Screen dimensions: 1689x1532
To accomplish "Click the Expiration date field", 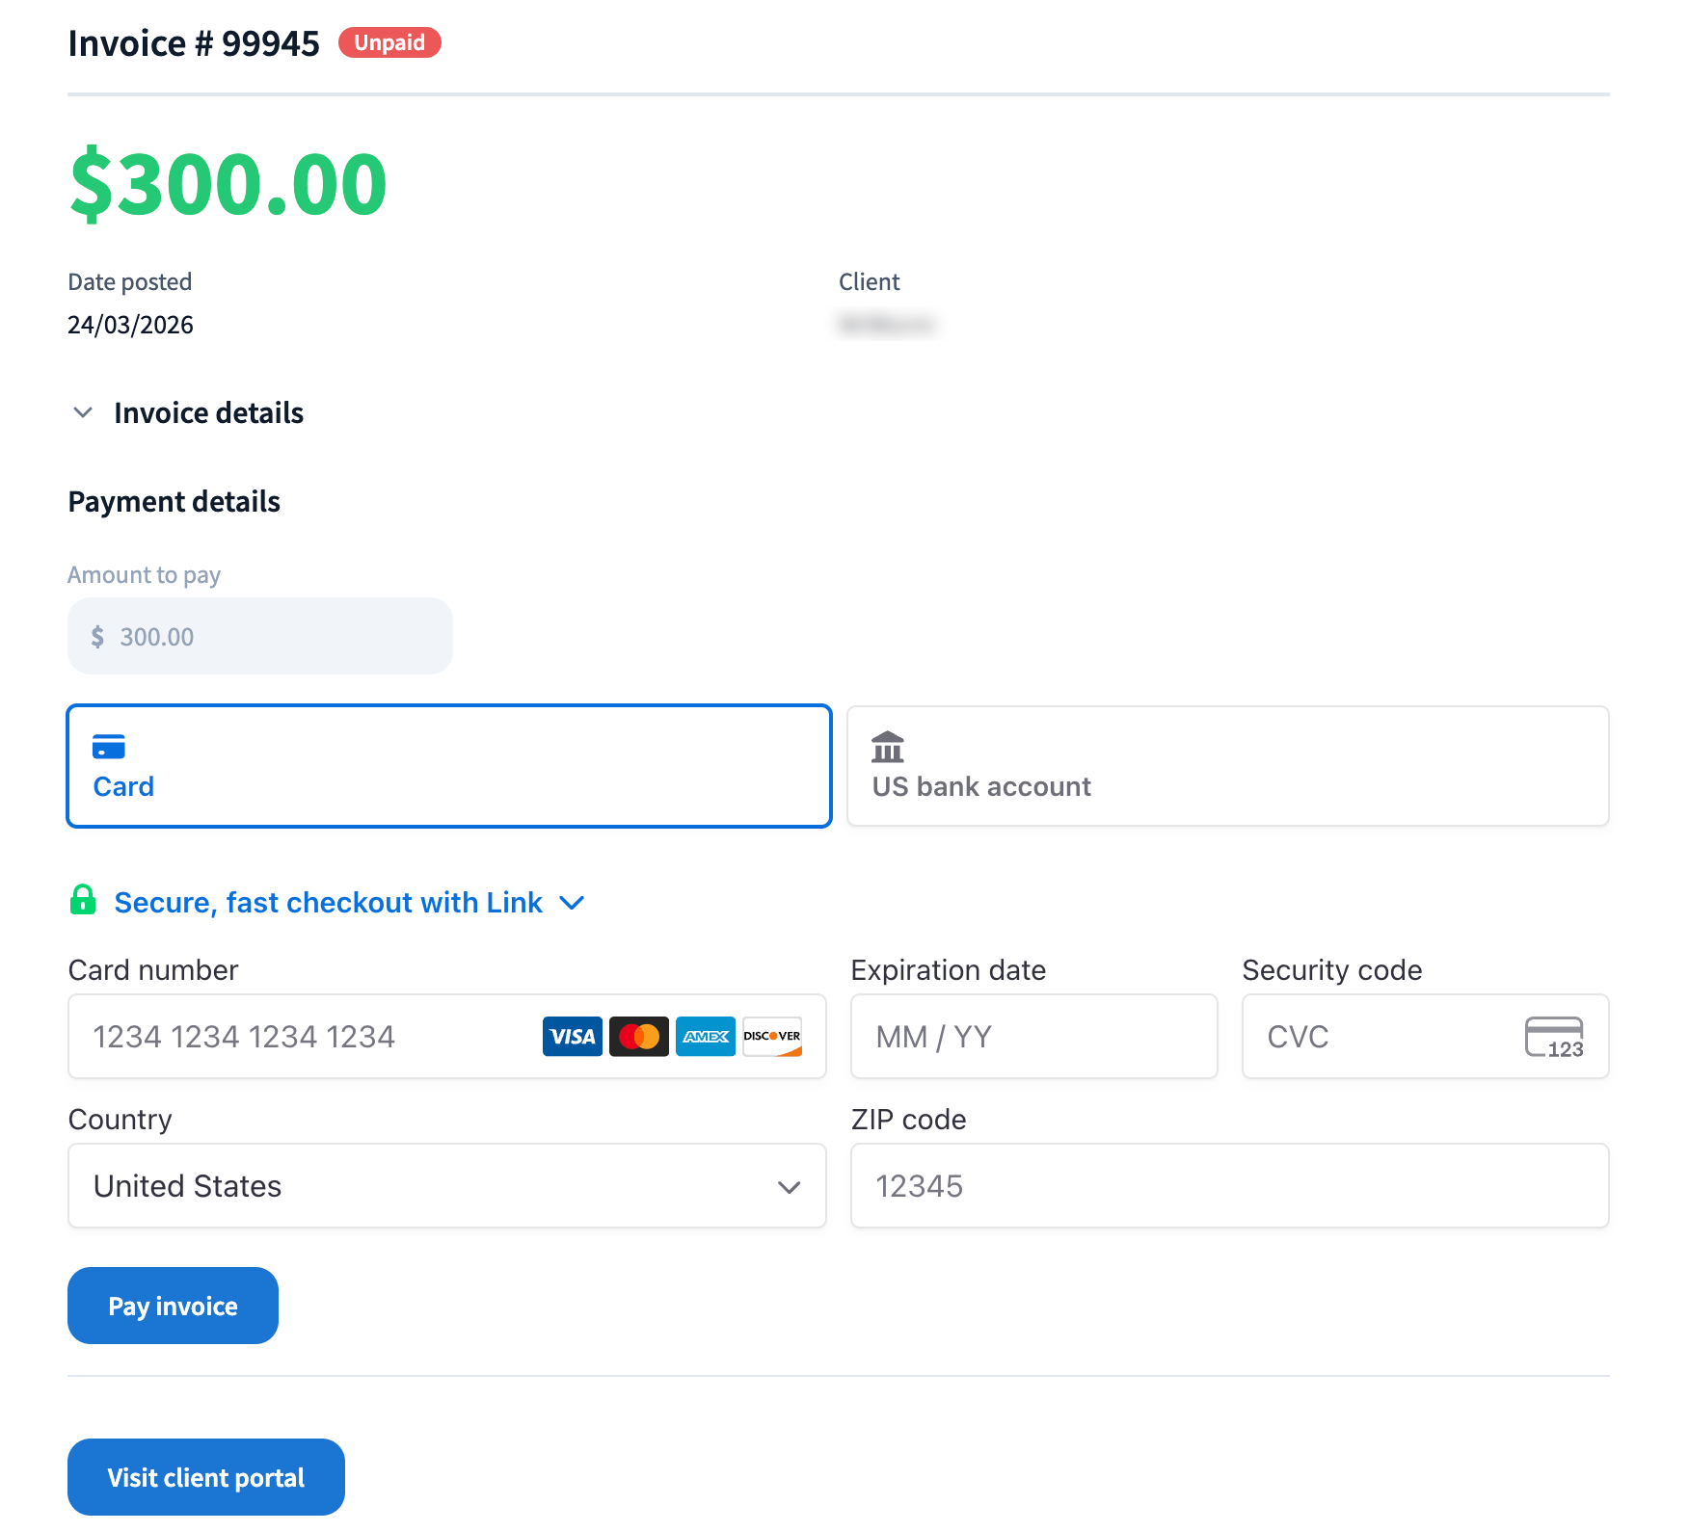I will pos(1033,1037).
